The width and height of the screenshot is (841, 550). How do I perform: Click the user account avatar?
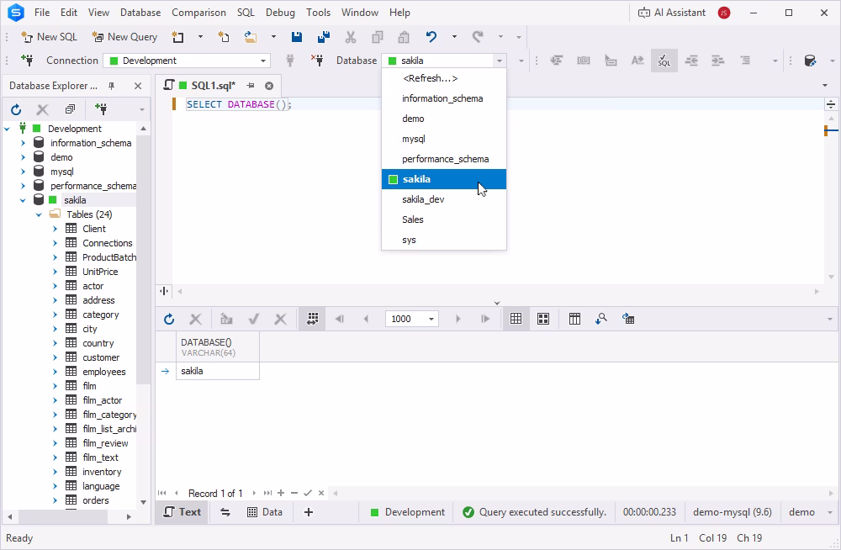724,13
